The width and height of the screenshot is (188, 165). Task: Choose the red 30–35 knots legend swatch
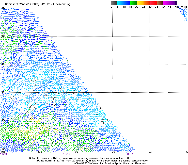click(x=153, y=3)
